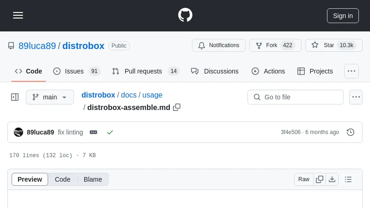View the green check status
This screenshot has width=370, height=208.
pyautogui.click(x=110, y=132)
